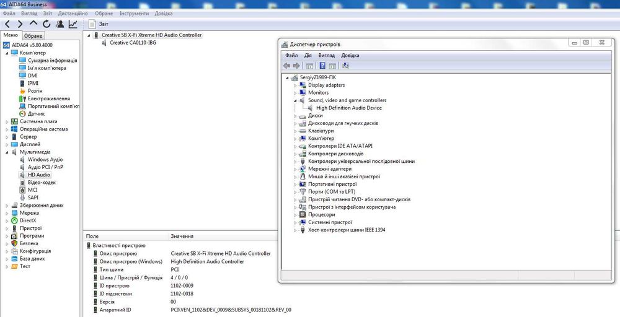Viewport: 620px width, 317px height.
Task: Expand the Сервер node
Action: point(7,137)
